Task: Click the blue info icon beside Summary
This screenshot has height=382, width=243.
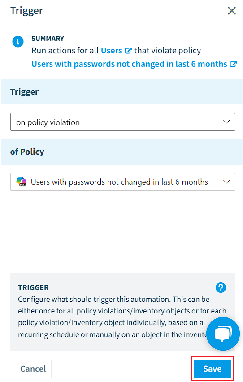Action: pos(18,42)
